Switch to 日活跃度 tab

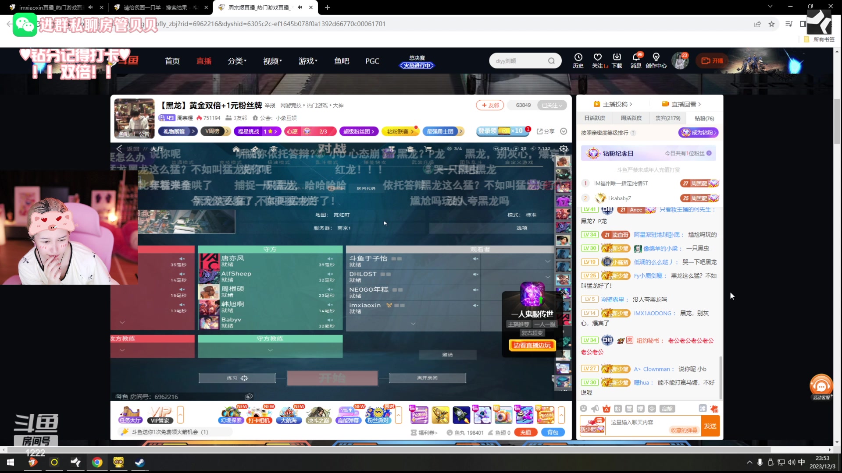coord(594,118)
